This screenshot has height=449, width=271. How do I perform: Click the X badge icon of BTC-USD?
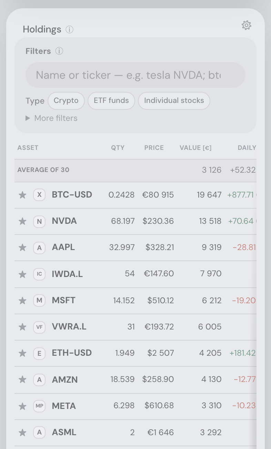[39, 195]
